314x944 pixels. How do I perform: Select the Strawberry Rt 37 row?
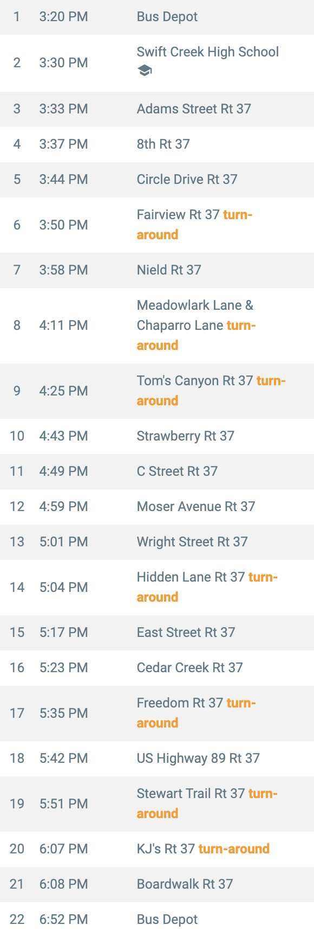click(x=157, y=436)
